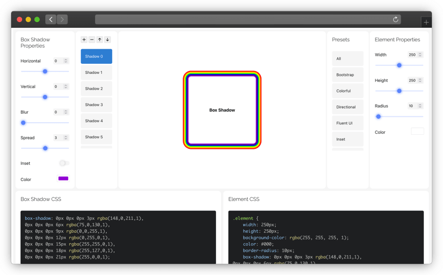
Task: Open the Inset presets
Action: pos(347,139)
